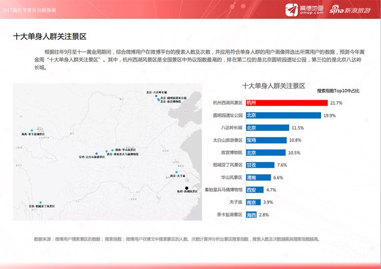Viewport: 381px width, 269px height.
Task: Select the black 杭州-西湖风景区 map marker
Action: pos(185,188)
